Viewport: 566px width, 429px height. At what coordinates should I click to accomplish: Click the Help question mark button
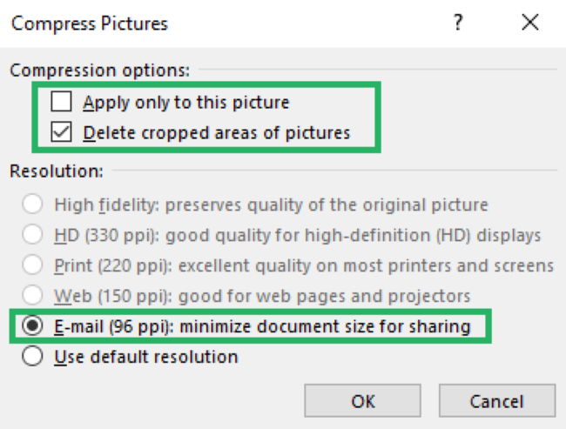tap(457, 23)
